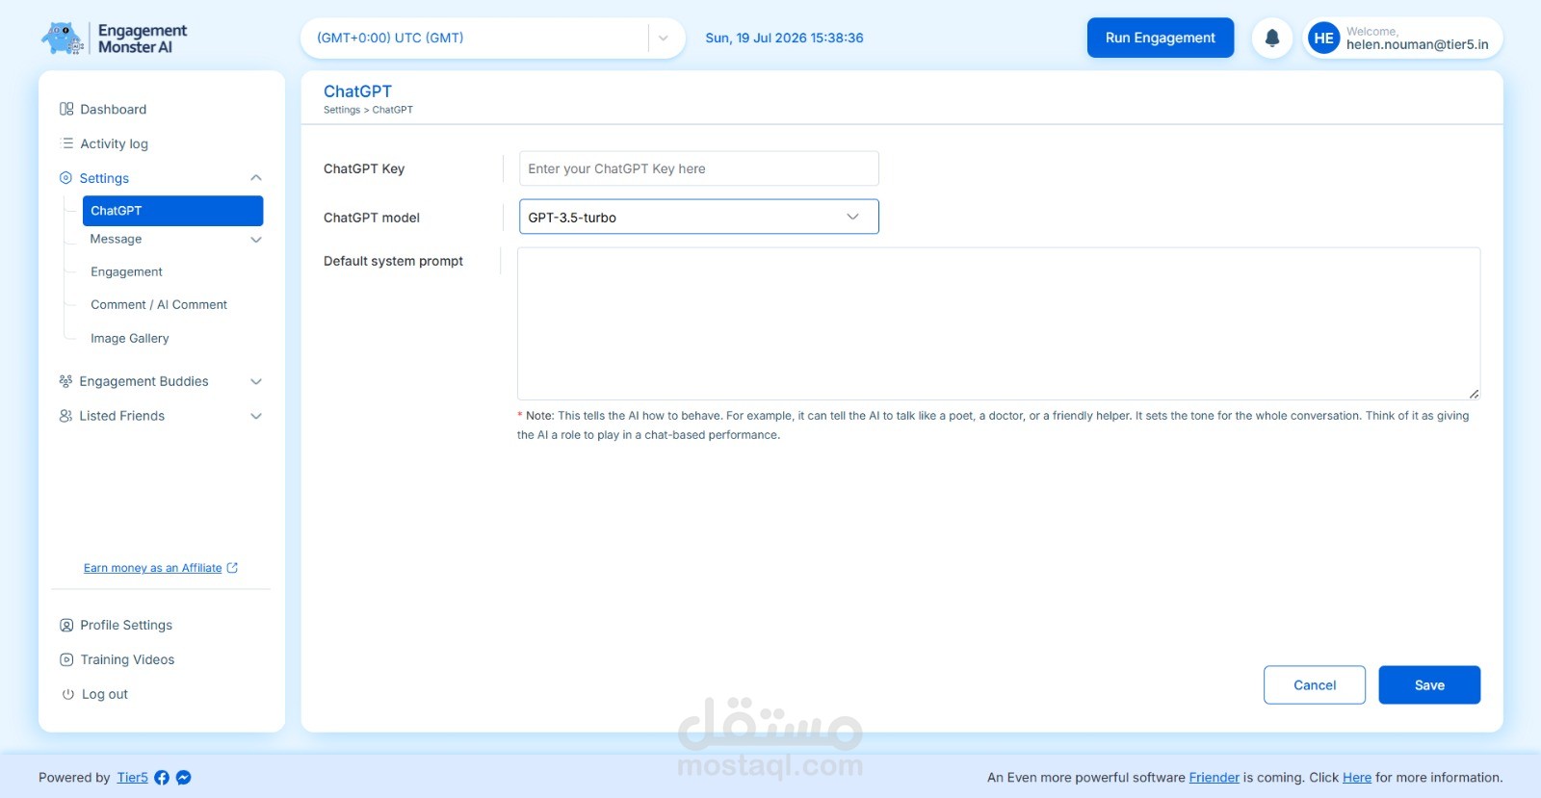Image resolution: width=1541 pixels, height=798 pixels.
Task: Open the timezone dropdown
Action: click(493, 39)
